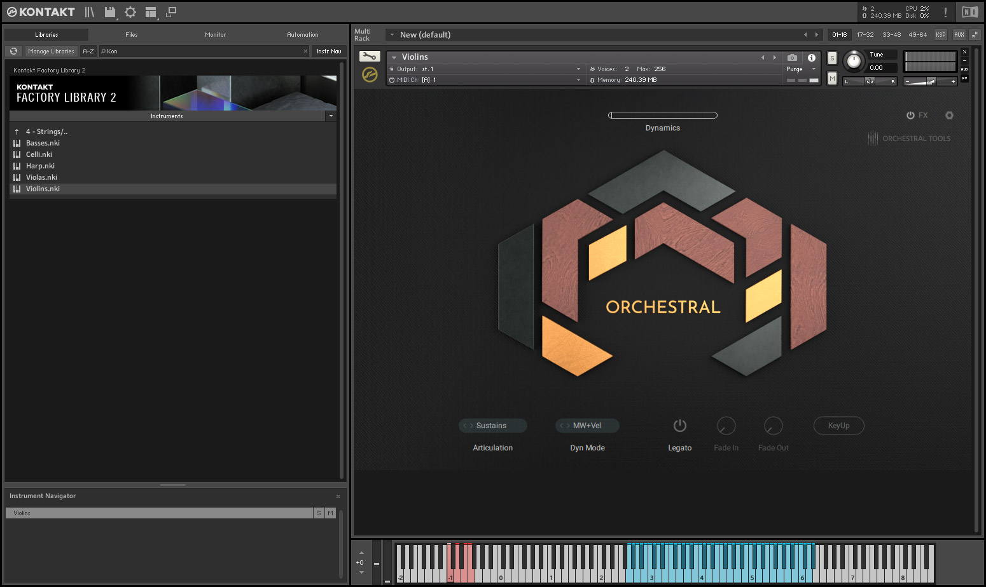Click the refresh libraries icon

coord(14,51)
